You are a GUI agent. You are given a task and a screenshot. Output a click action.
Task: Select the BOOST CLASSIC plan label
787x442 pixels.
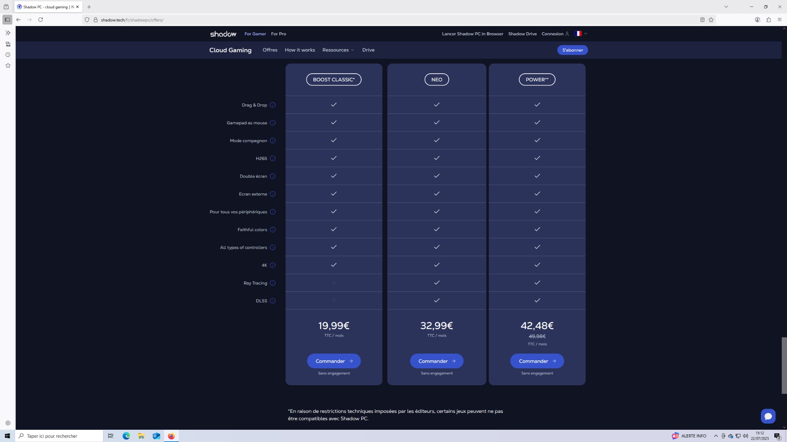pyautogui.click(x=334, y=79)
